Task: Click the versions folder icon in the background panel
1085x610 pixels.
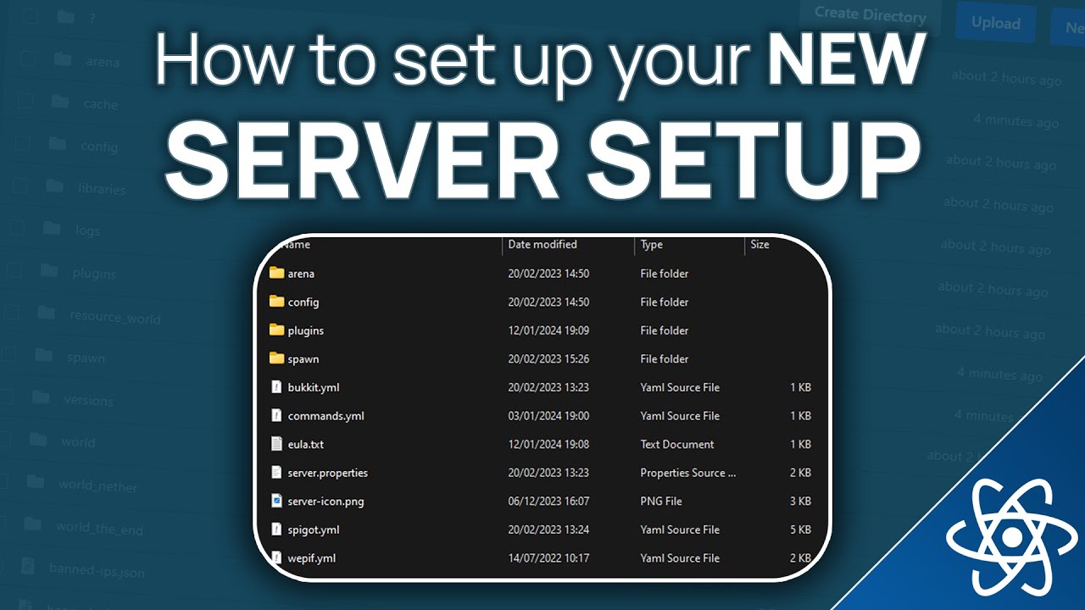Action: pyautogui.click(x=41, y=396)
